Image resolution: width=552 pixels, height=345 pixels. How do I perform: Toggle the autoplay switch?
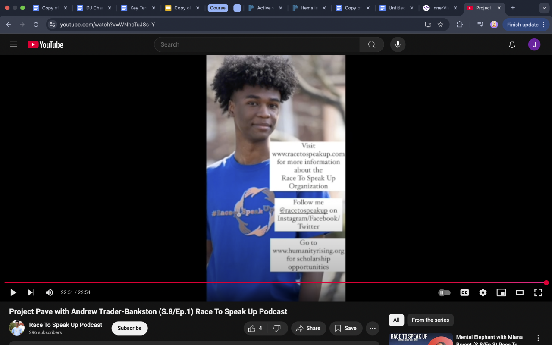point(444,292)
